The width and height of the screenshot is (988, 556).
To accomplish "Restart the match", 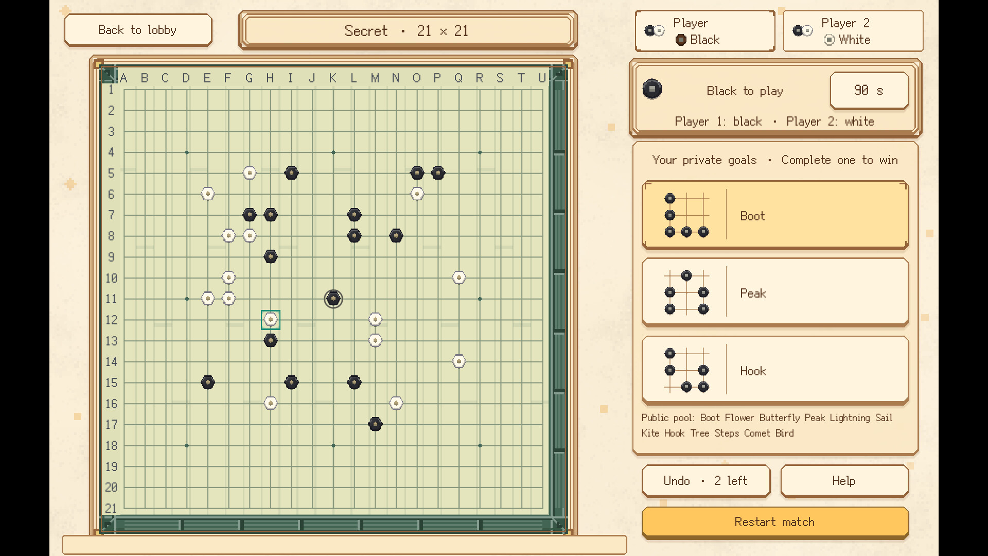I will click(775, 522).
